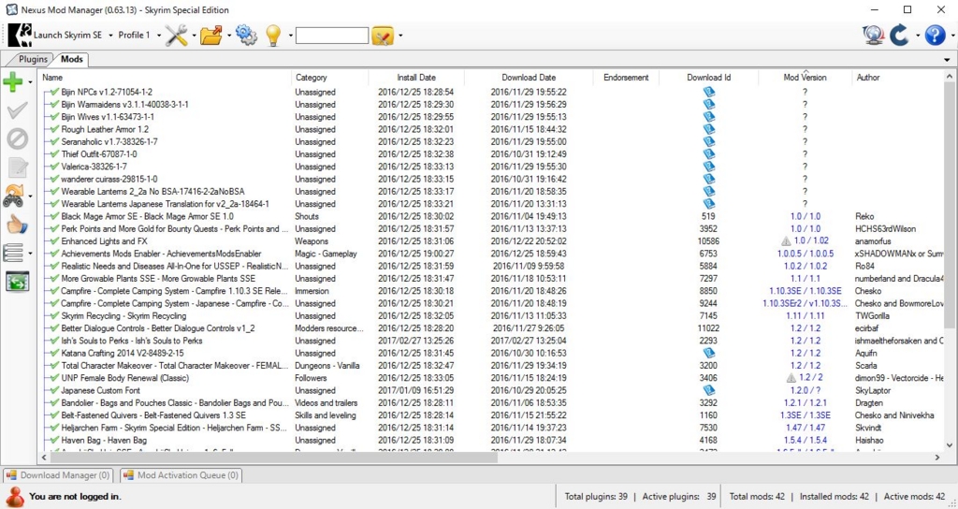Click book icon in Japanese Custom Font row

(x=709, y=390)
